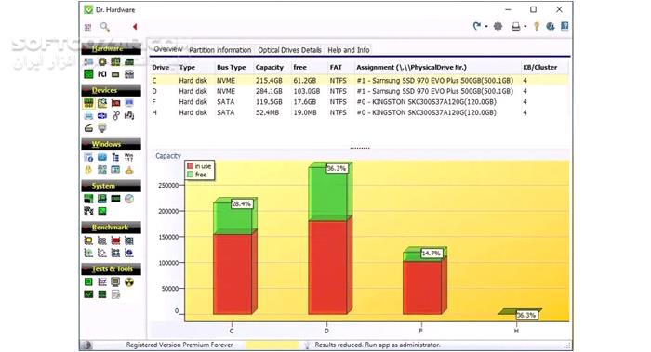Open the Optical Drives Details tab

[290, 50]
